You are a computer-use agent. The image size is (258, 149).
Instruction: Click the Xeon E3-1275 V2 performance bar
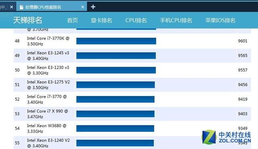pos(116,85)
